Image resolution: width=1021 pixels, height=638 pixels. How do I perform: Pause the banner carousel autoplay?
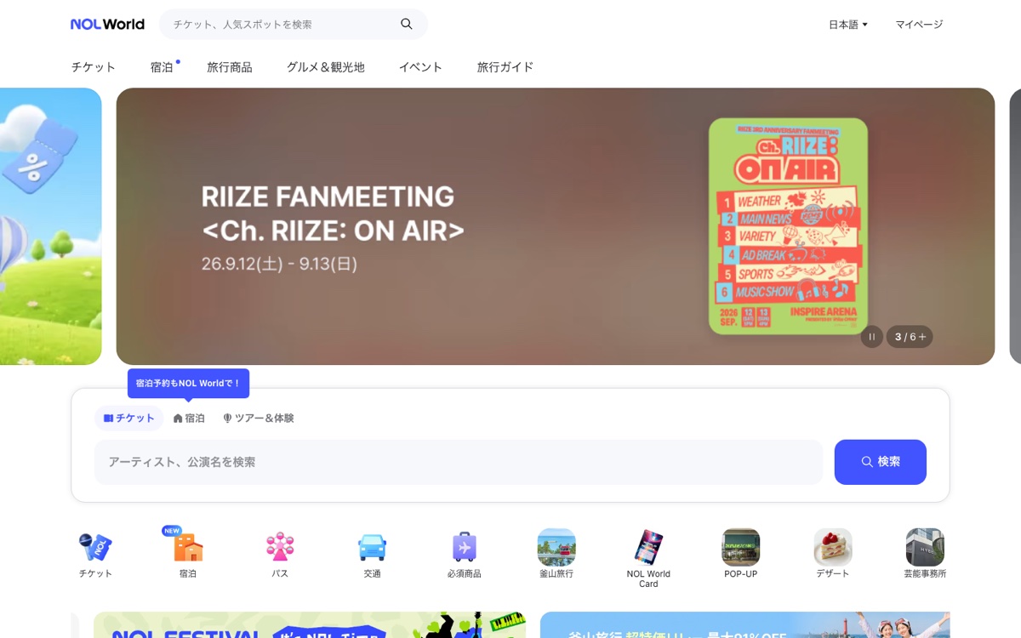tap(872, 337)
